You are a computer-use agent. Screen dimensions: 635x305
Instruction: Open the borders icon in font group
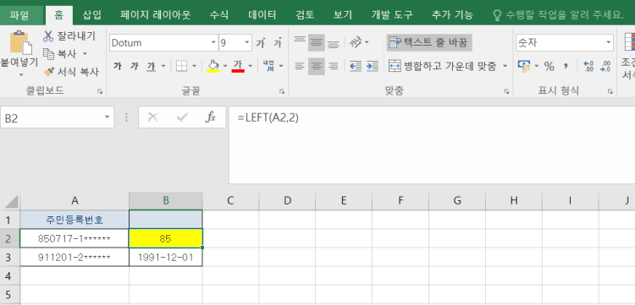point(181,66)
